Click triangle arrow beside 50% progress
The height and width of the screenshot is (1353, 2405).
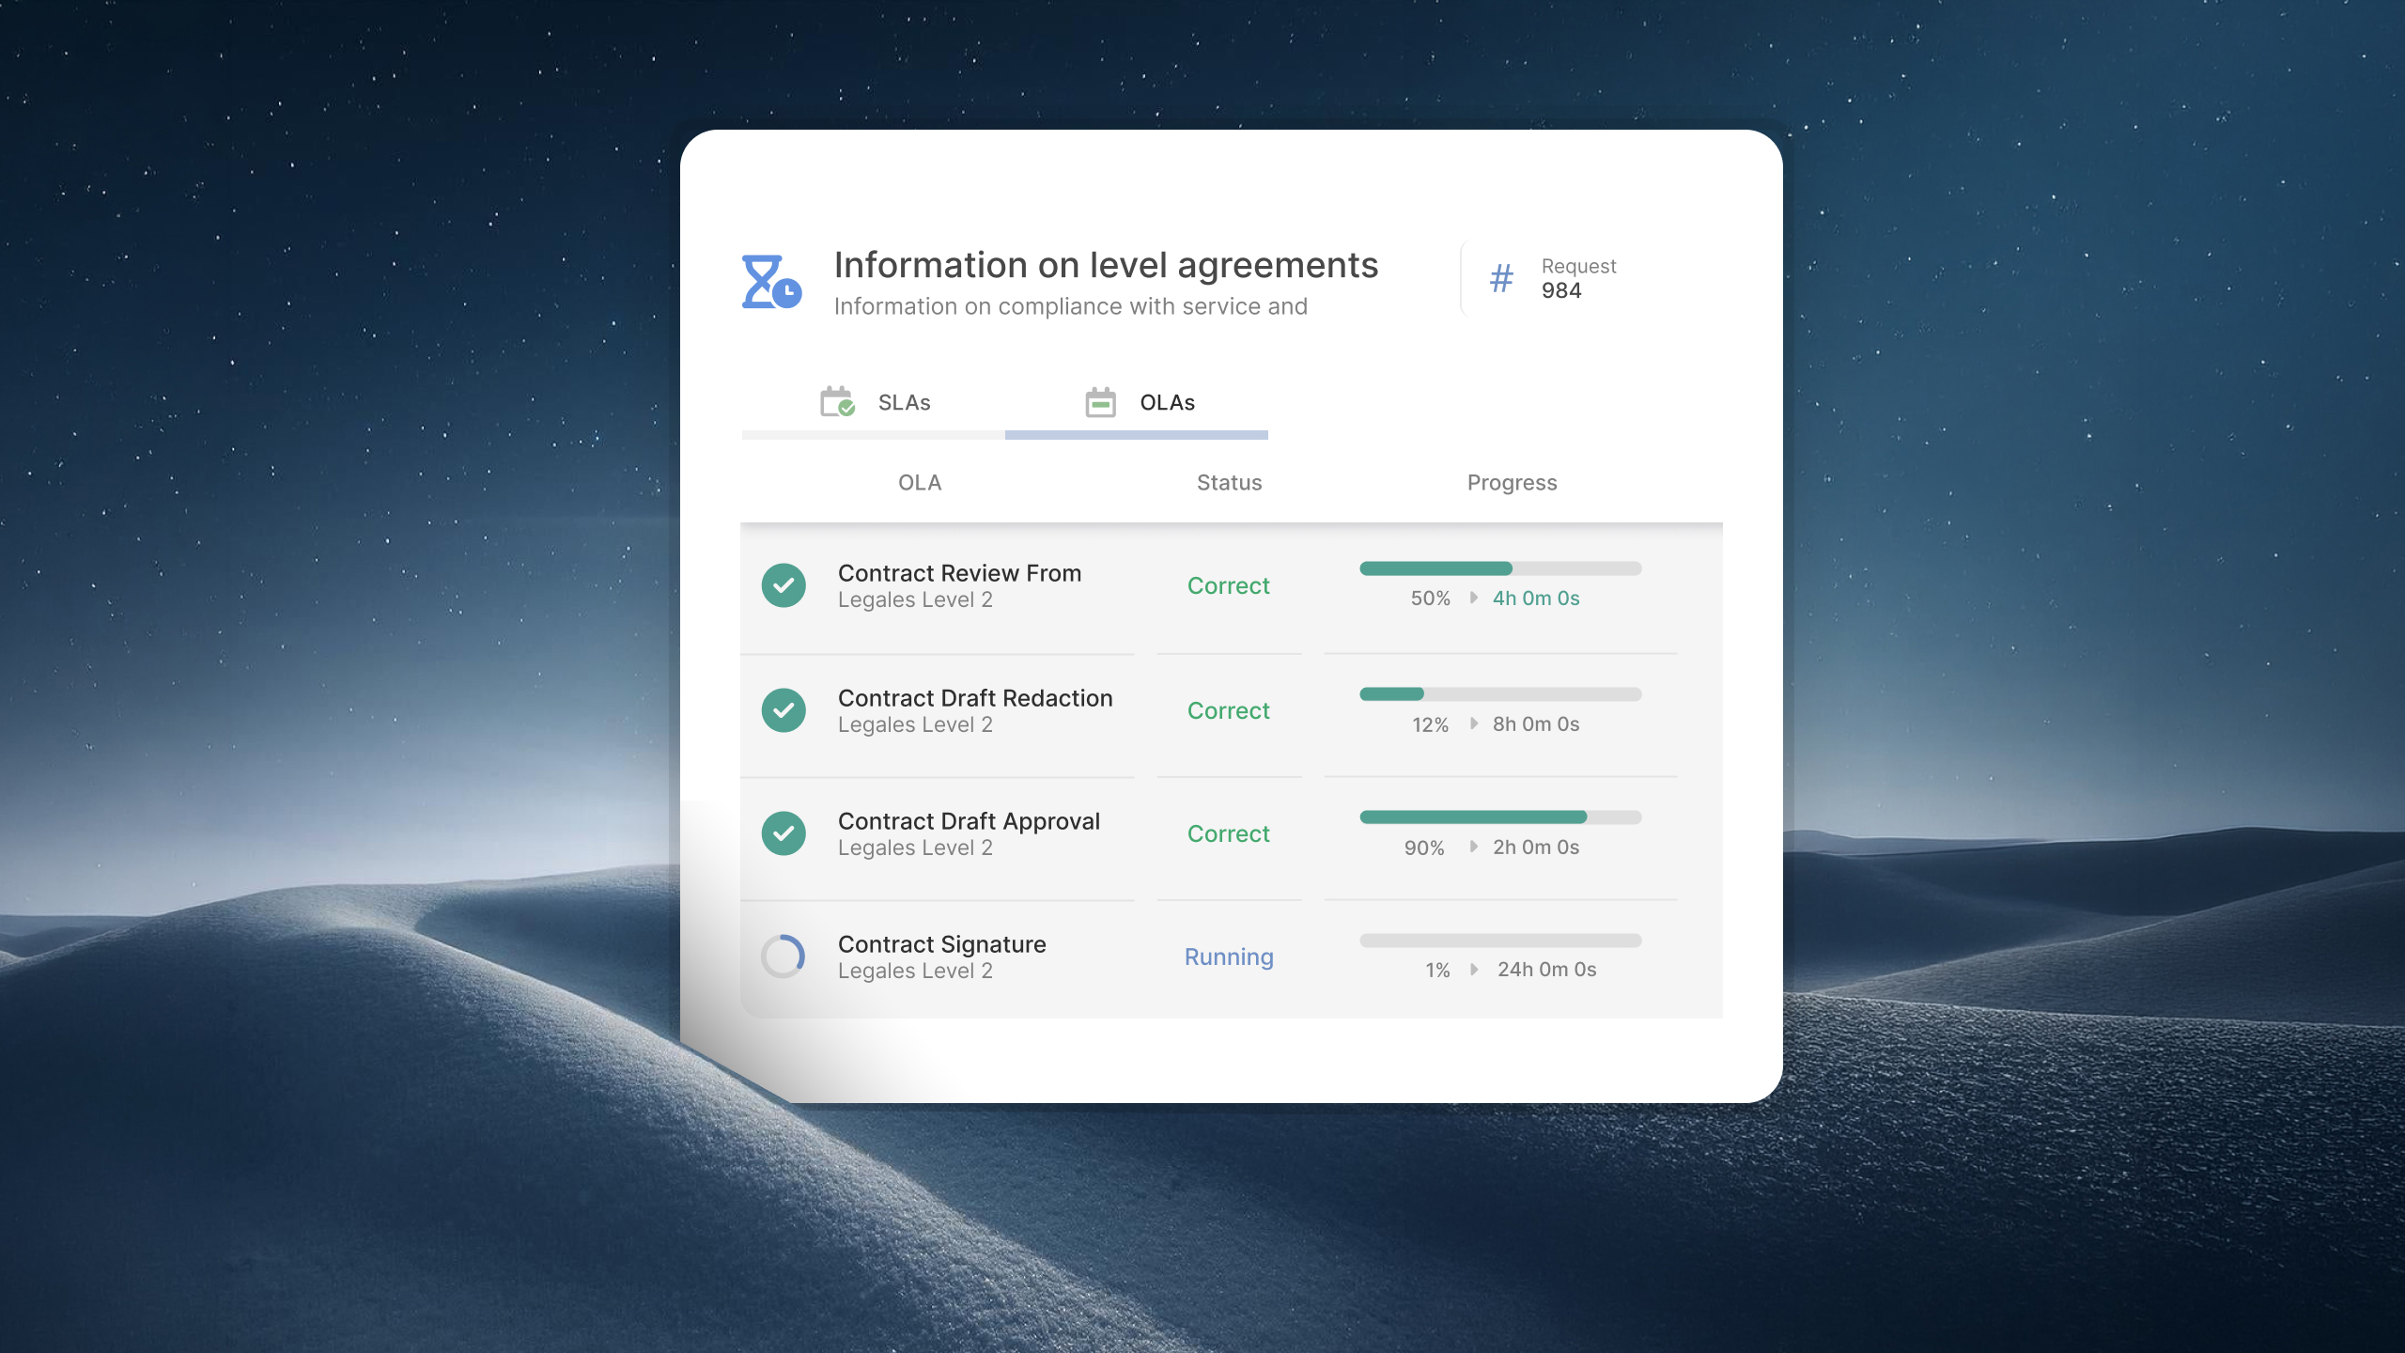point(1474,598)
